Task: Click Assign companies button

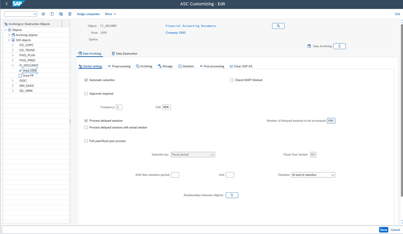Action: coord(88,14)
